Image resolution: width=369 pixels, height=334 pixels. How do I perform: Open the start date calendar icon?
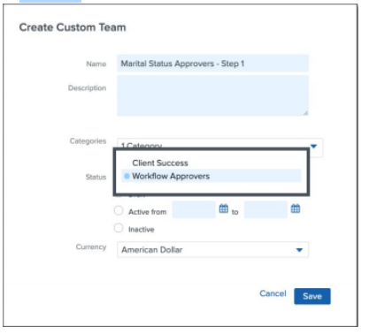224,209
